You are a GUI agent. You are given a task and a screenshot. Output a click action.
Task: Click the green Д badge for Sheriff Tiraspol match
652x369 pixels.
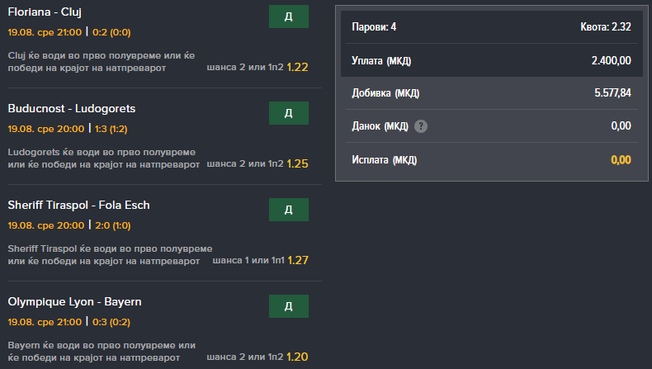point(288,210)
